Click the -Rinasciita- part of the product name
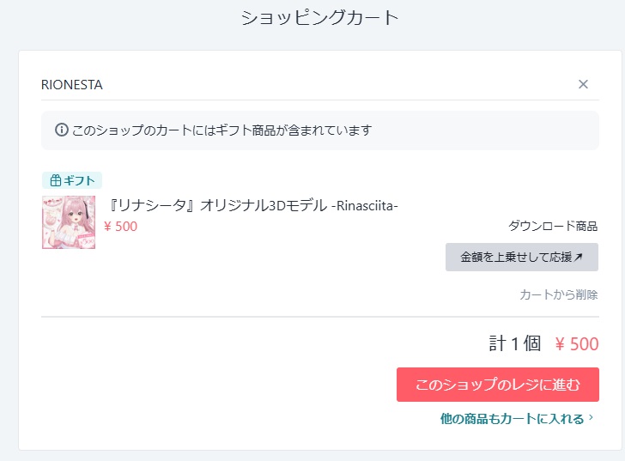Screen dimensions: 625x461 [x=365, y=206]
